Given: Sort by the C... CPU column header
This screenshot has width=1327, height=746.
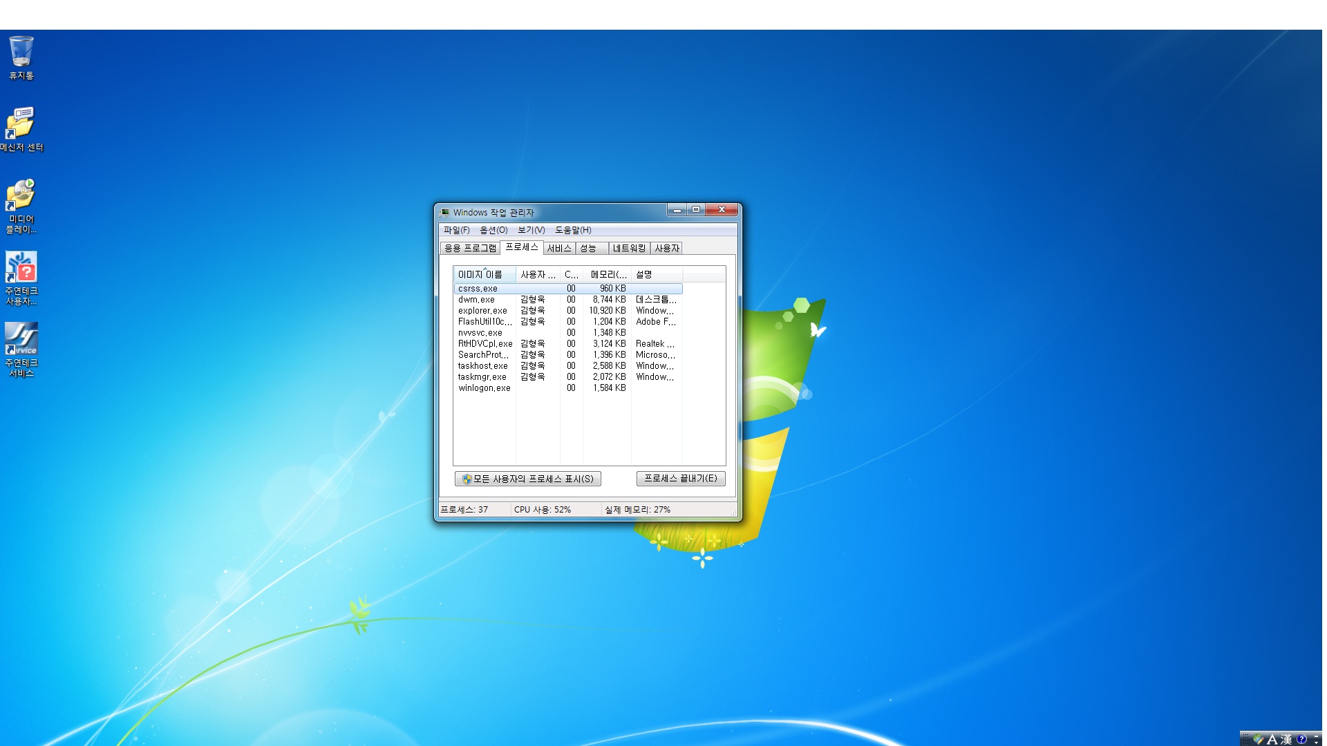Looking at the screenshot, I should (x=572, y=274).
